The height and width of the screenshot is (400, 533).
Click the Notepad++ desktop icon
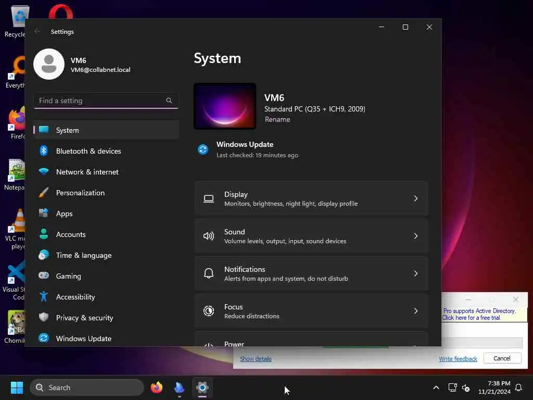15,174
